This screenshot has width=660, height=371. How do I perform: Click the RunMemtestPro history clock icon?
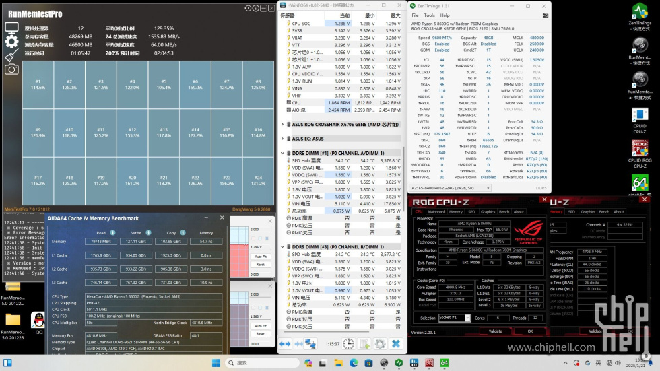[248, 8]
